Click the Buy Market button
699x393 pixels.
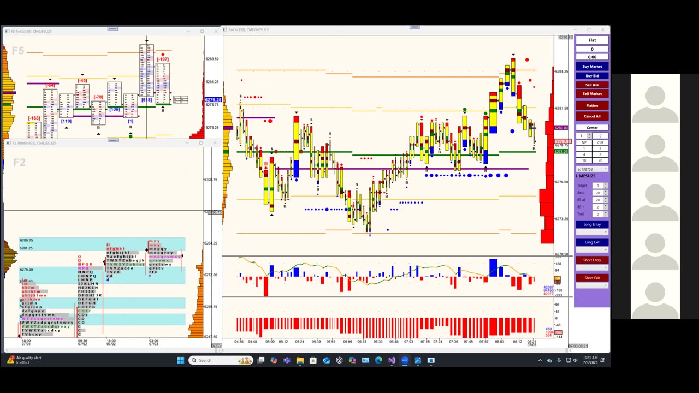pyautogui.click(x=592, y=67)
